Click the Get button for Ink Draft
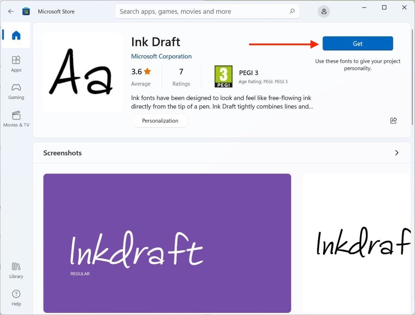Viewport: 415px width, 315px height. pos(358,44)
